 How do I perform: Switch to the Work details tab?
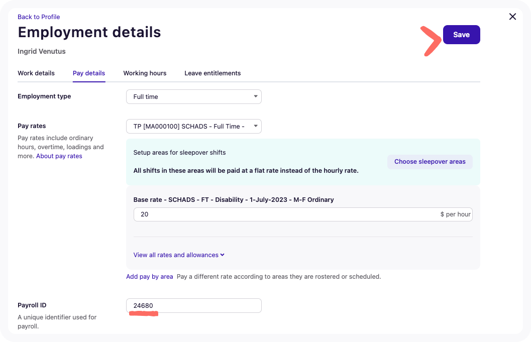pos(36,73)
